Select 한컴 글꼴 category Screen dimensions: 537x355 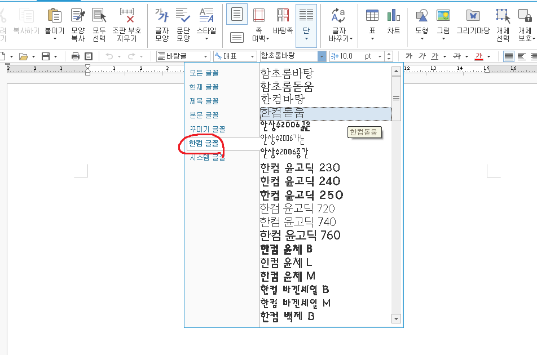click(x=204, y=143)
